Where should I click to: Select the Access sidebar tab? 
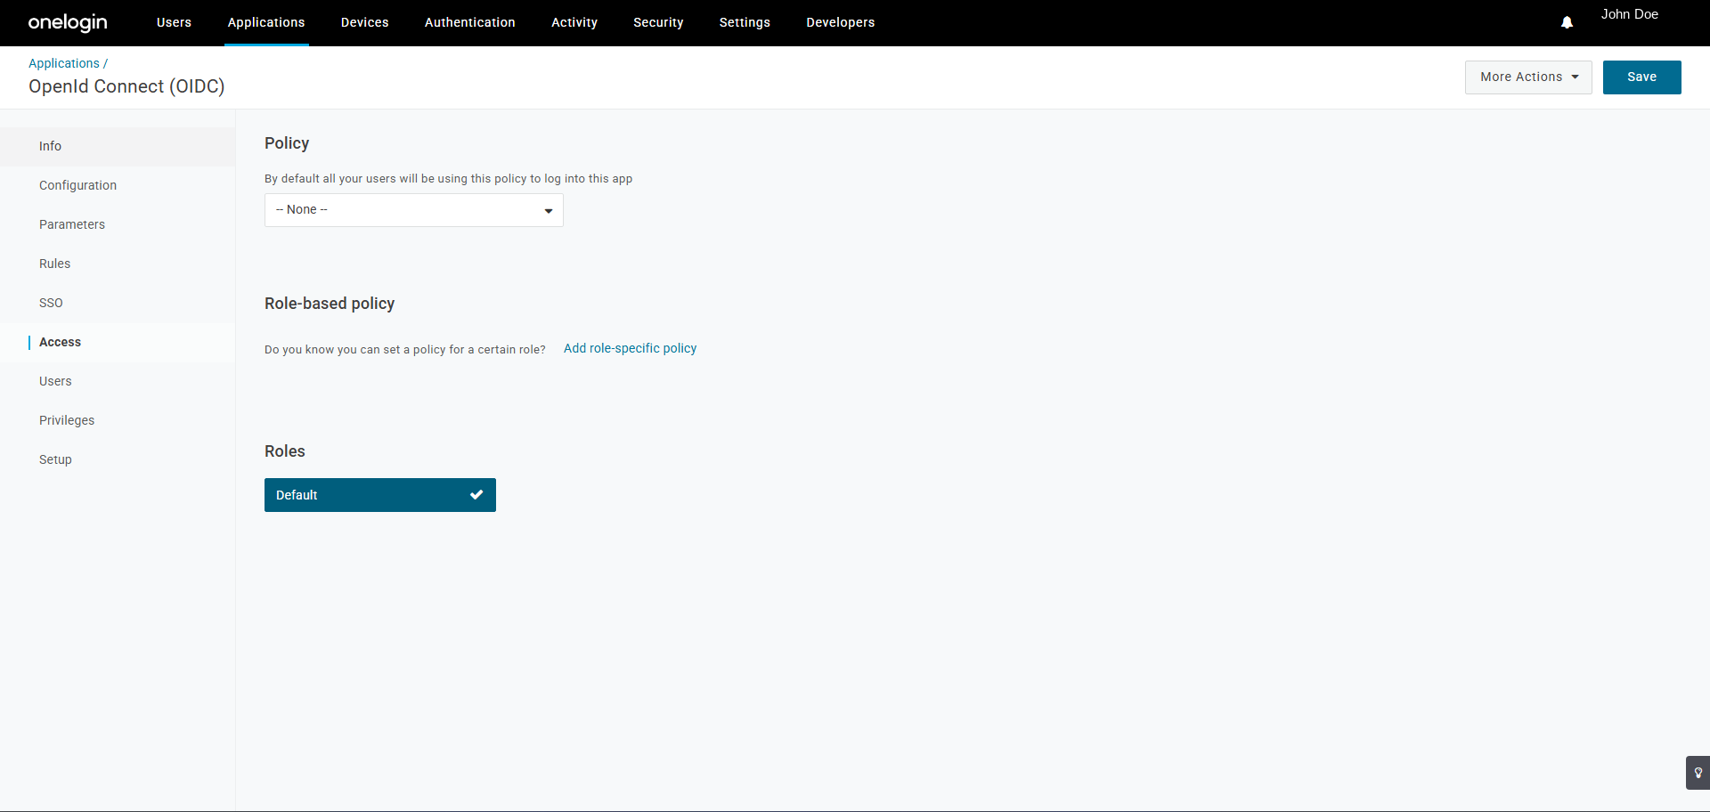click(x=118, y=342)
